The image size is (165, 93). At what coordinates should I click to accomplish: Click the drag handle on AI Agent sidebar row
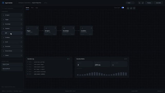[21, 15]
